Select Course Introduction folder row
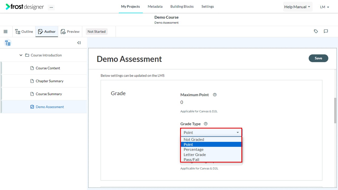The image size is (338, 190). [x=44, y=55]
